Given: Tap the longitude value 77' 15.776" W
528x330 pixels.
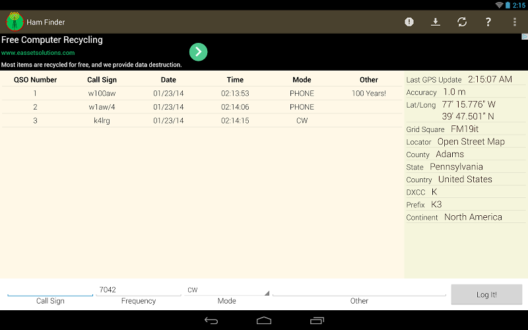Looking at the screenshot, I should (x=469, y=104).
